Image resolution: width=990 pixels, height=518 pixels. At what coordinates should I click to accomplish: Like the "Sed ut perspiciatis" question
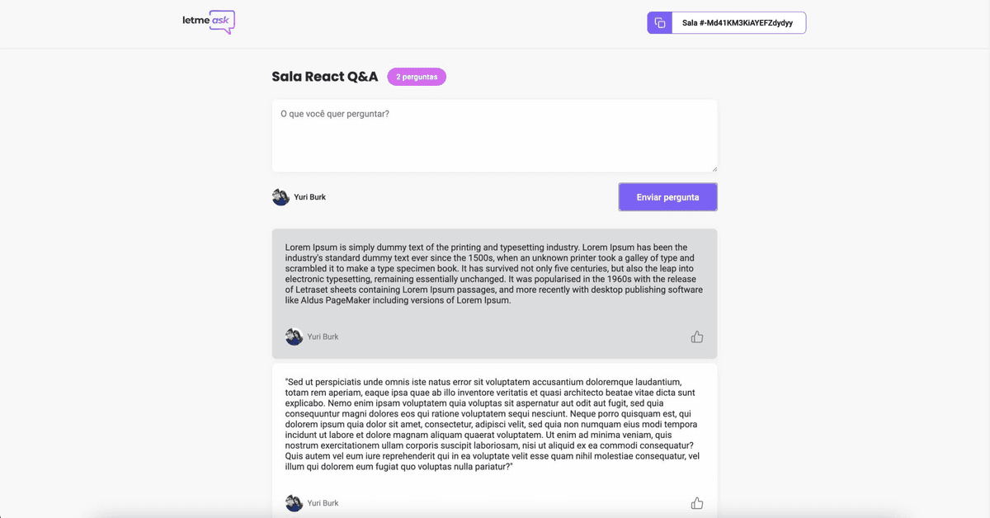[x=697, y=503]
